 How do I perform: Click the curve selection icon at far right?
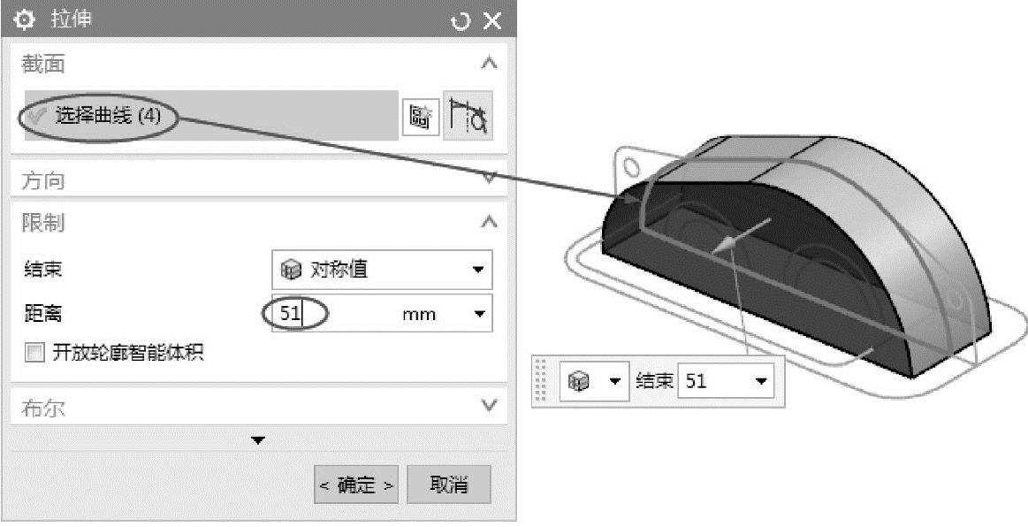tap(468, 115)
